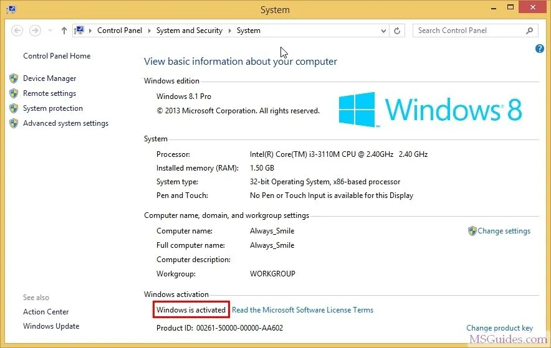This screenshot has height=348, width=551.
Task: Open Remote settings link
Action: pos(49,93)
